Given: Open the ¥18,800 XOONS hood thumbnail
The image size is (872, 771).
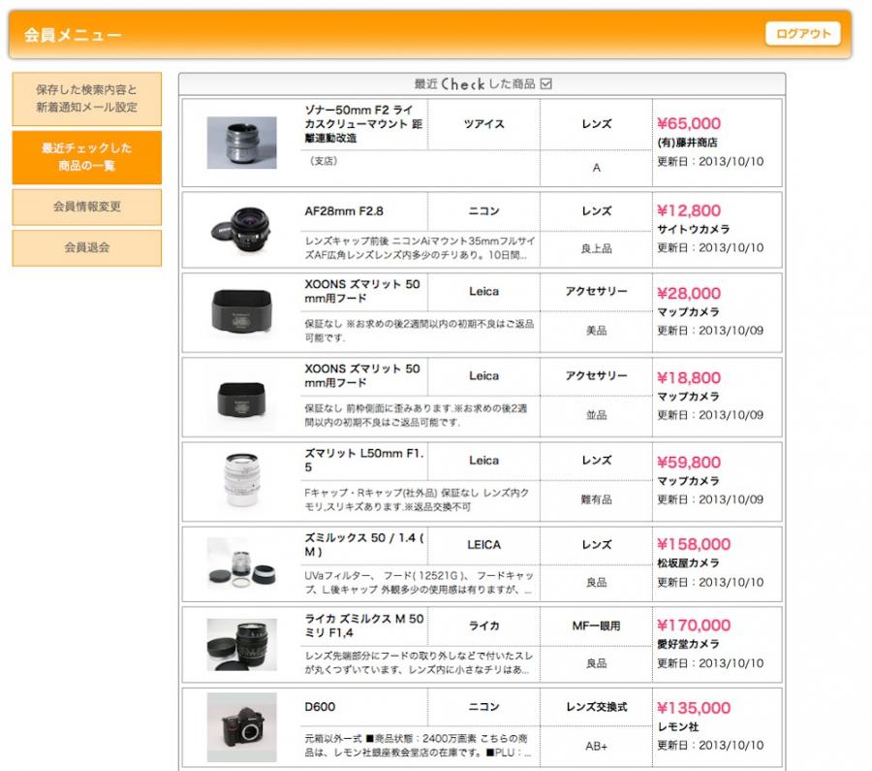Looking at the screenshot, I should click(x=241, y=399).
